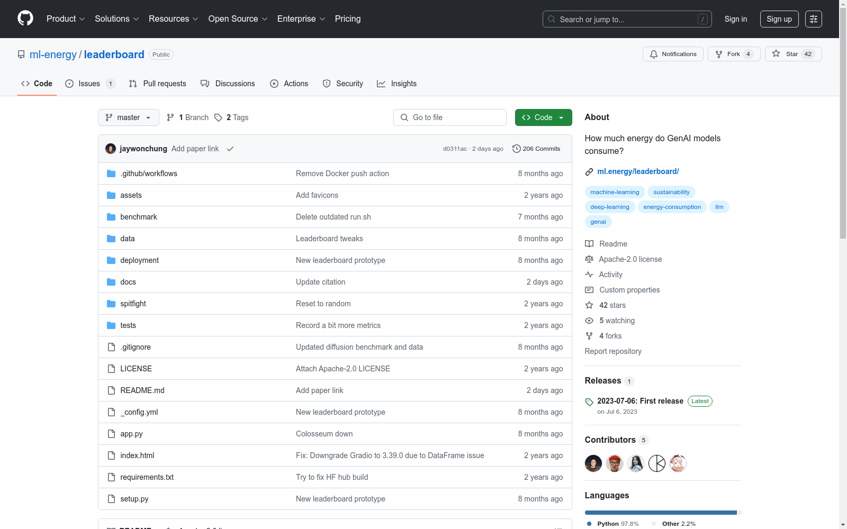Click the fork icon beside 4 forks
847x529 pixels.
coord(589,336)
